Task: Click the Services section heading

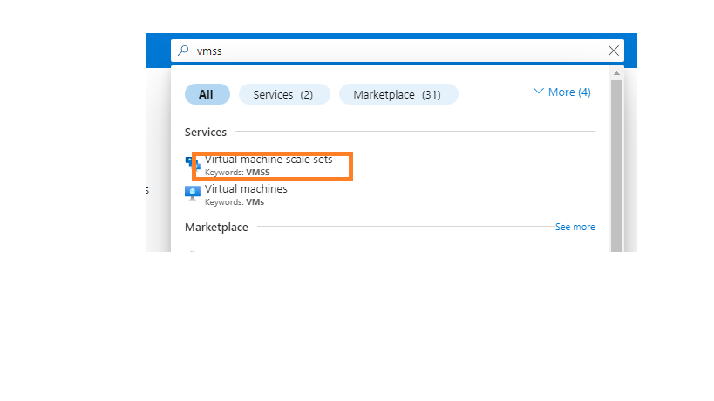Action: [x=206, y=132]
